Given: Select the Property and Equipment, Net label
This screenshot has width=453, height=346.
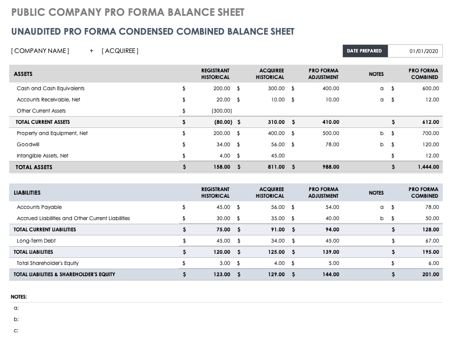Looking at the screenshot, I should 52,134.
